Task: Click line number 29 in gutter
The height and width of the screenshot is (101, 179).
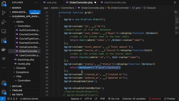Action: click(x=47, y=19)
